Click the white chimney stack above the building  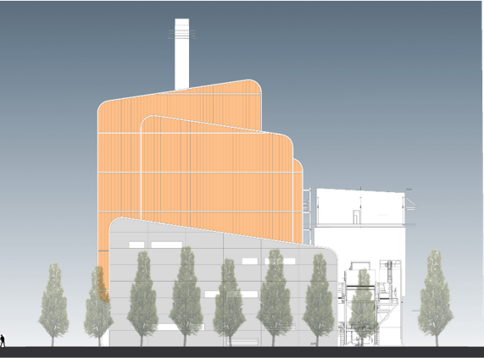181,54
